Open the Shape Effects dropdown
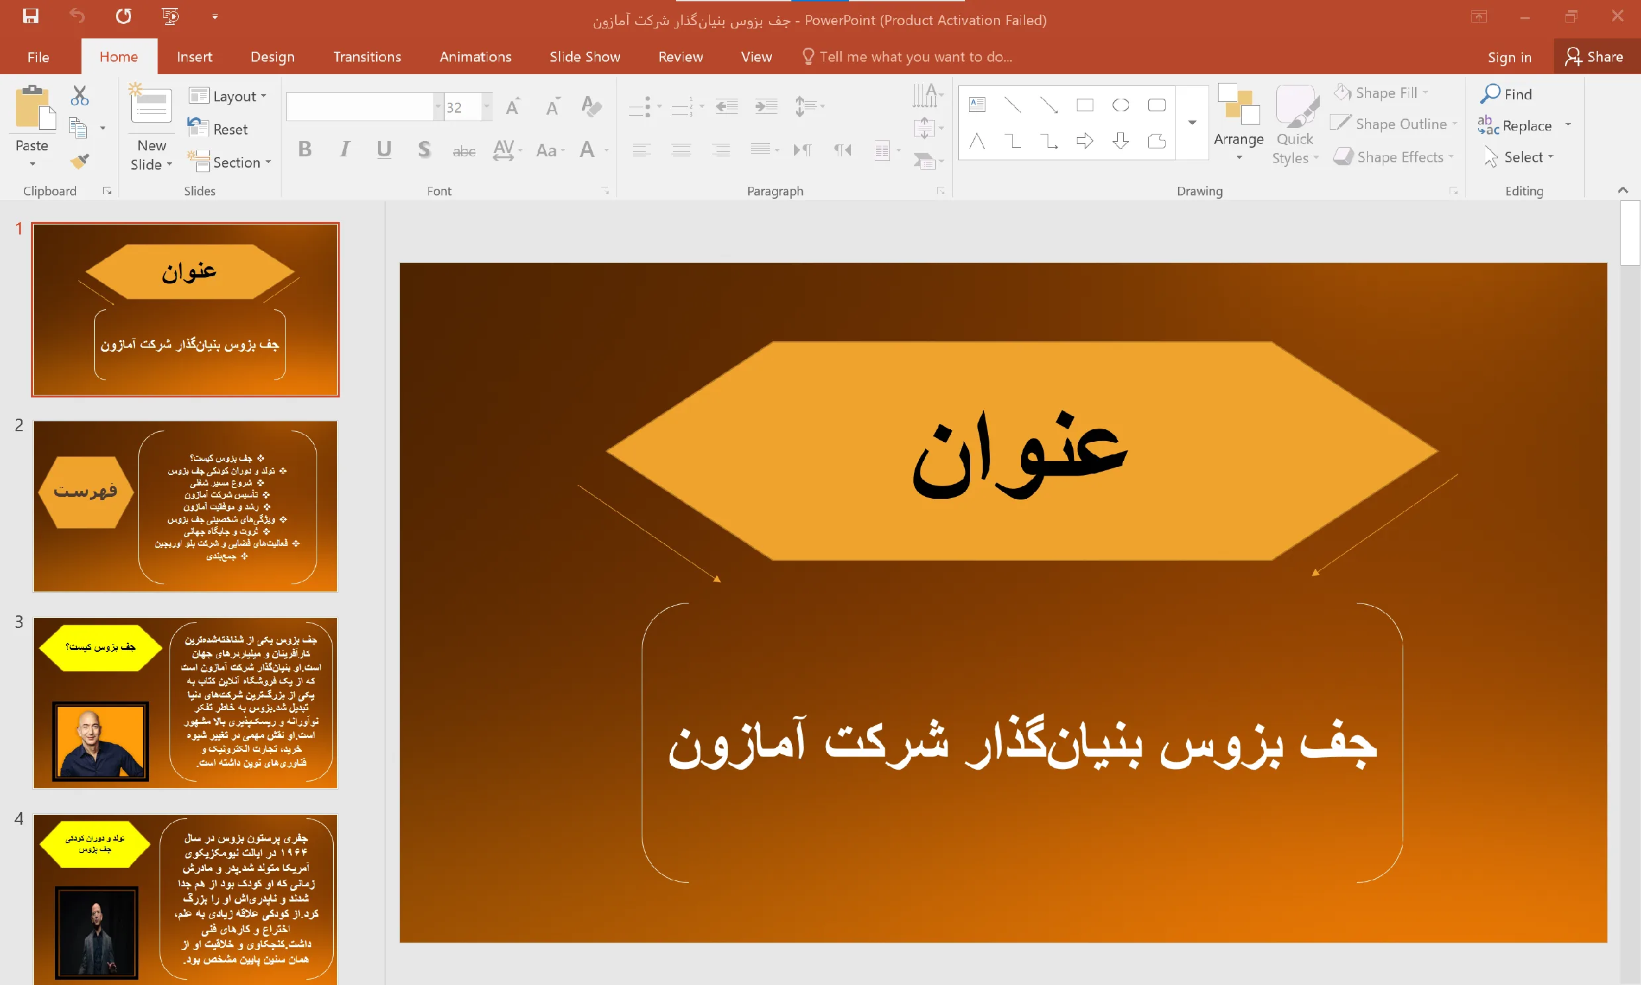The width and height of the screenshot is (1641, 985). 1393,156
